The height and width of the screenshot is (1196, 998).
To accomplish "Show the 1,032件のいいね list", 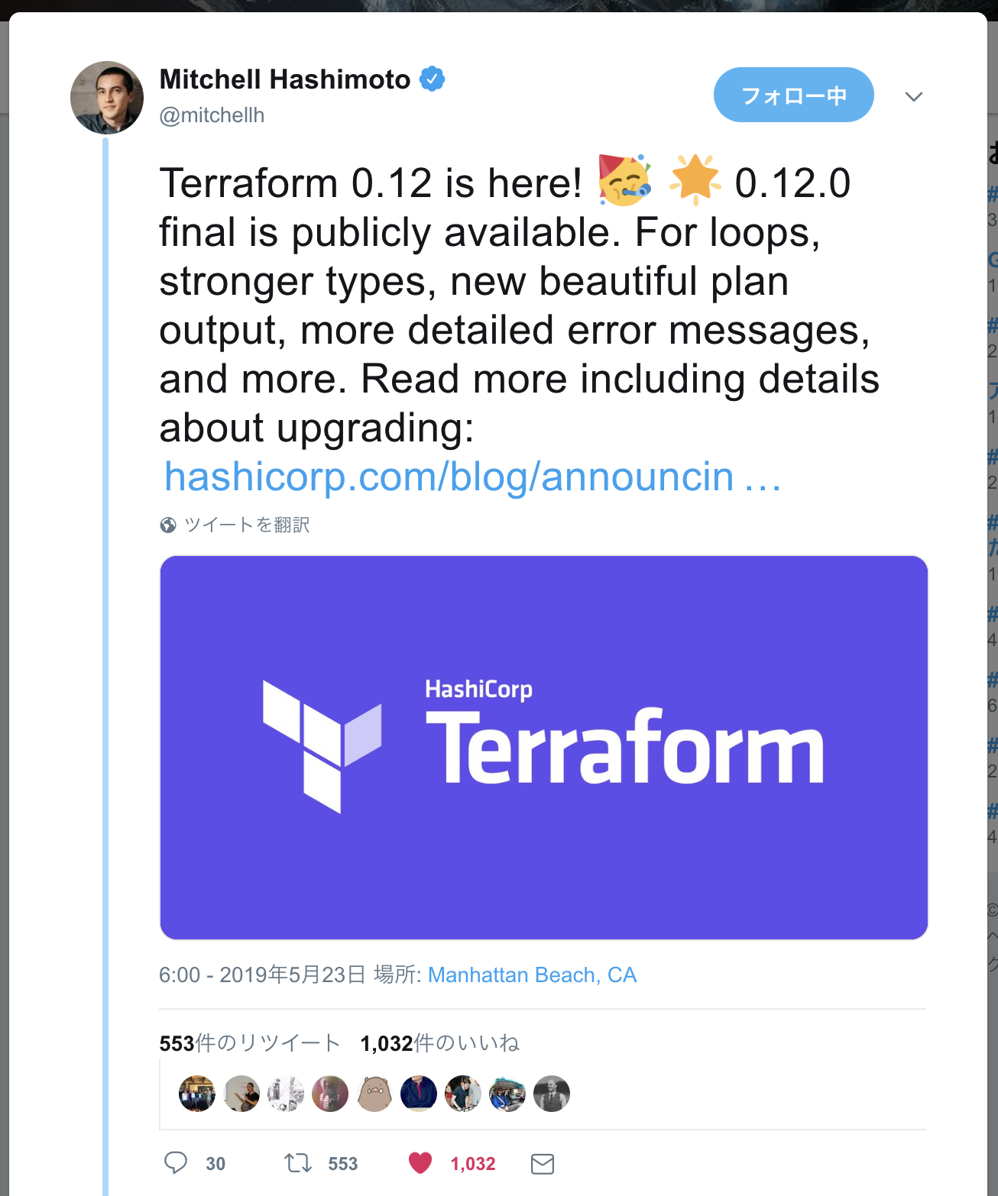I will (439, 1043).
